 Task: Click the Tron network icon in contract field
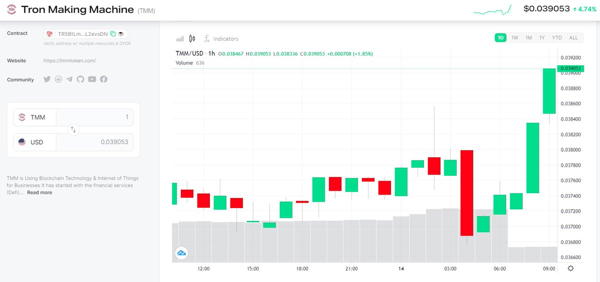49,34
